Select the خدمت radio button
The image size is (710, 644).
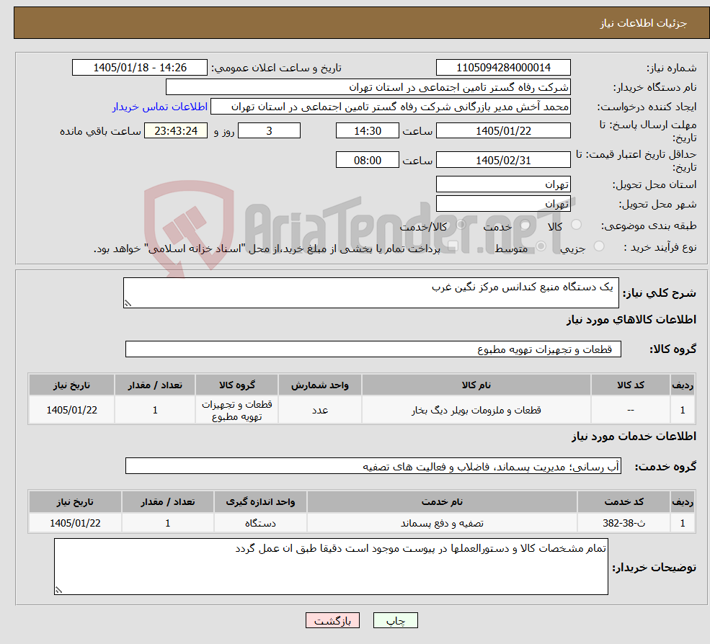pos(525,225)
